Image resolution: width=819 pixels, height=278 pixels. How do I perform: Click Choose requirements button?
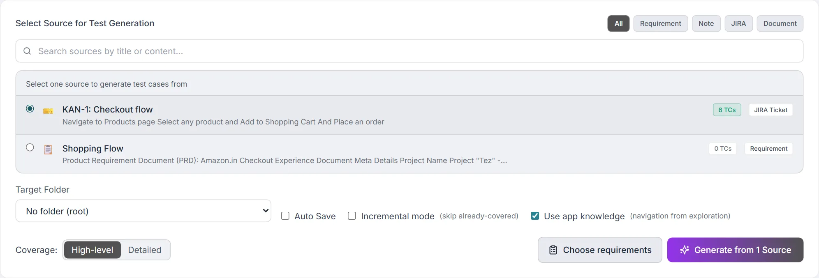pyautogui.click(x=600, y=250)
